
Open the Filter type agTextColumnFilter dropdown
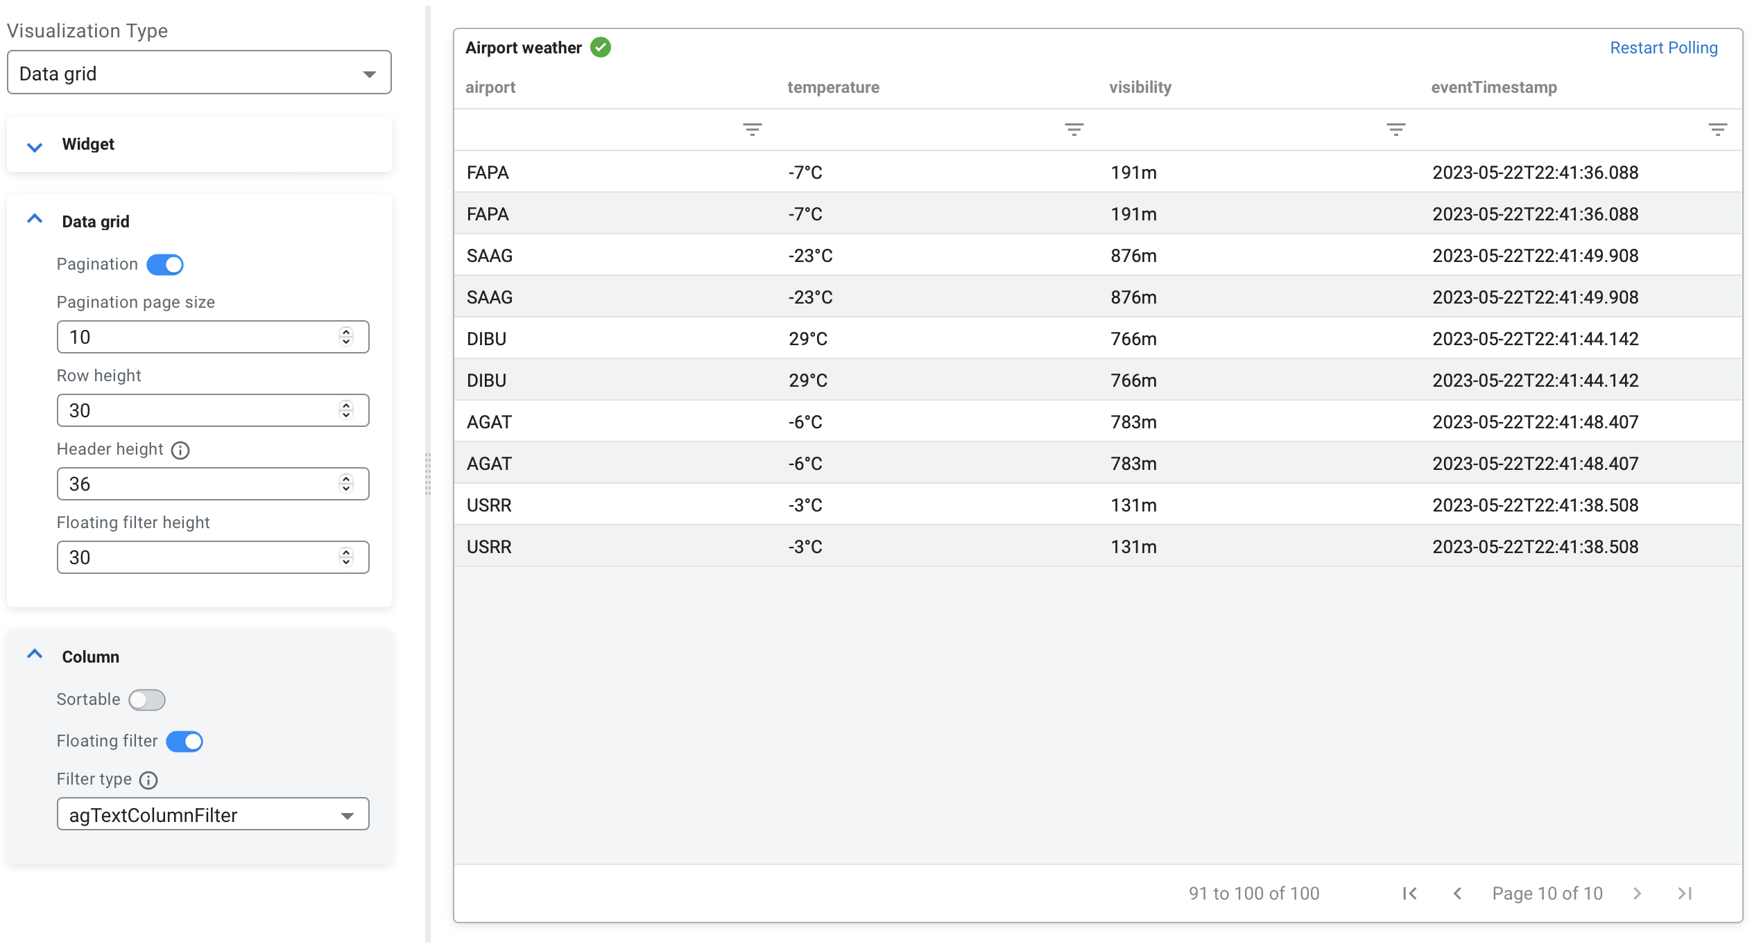tap(212, 815)
